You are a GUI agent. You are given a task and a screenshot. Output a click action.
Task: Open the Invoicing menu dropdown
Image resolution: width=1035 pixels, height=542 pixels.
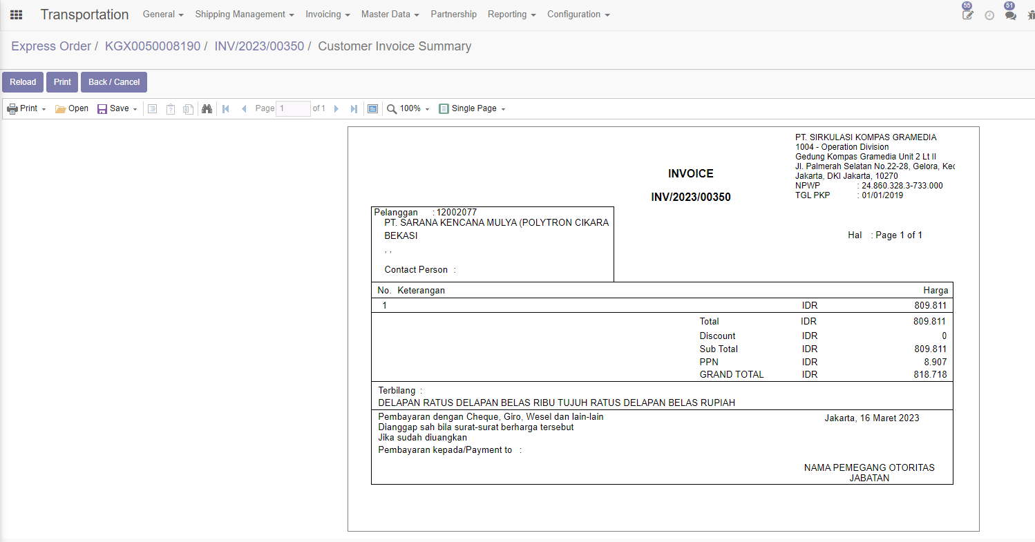tap(327, 14)
